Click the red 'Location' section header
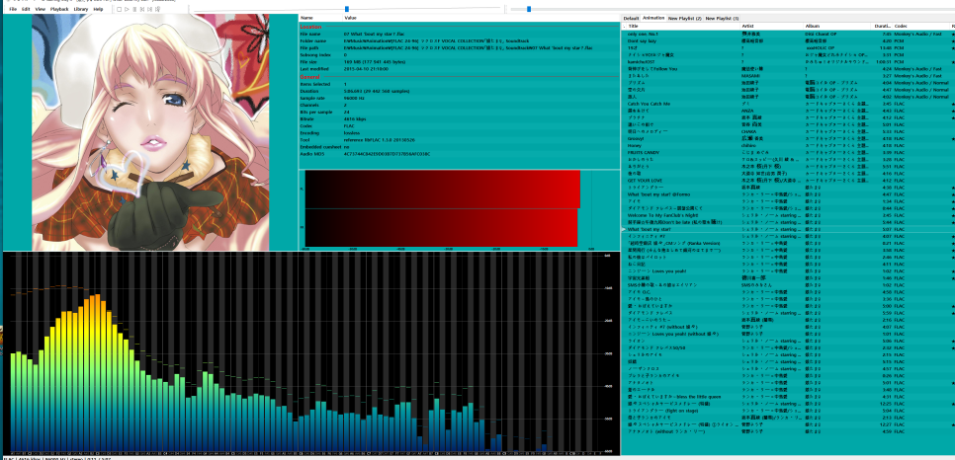 [x=310, y=27]
